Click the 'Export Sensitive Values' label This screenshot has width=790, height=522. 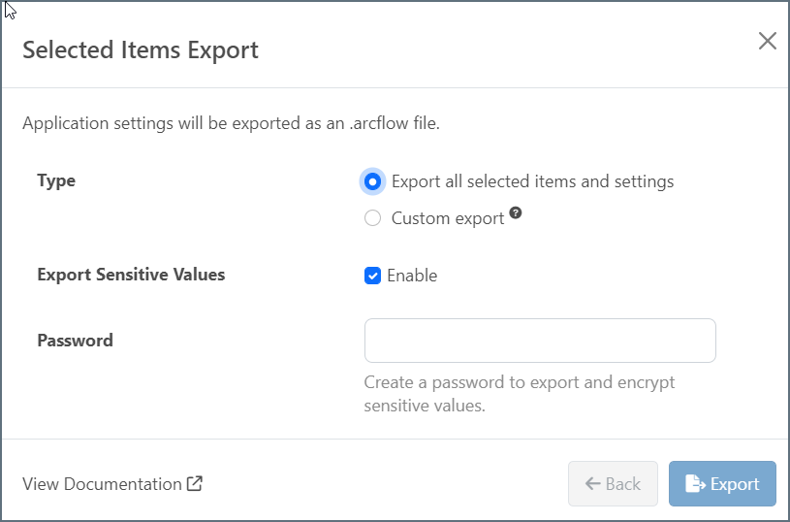pyautogui.click(x=131, y=275)
